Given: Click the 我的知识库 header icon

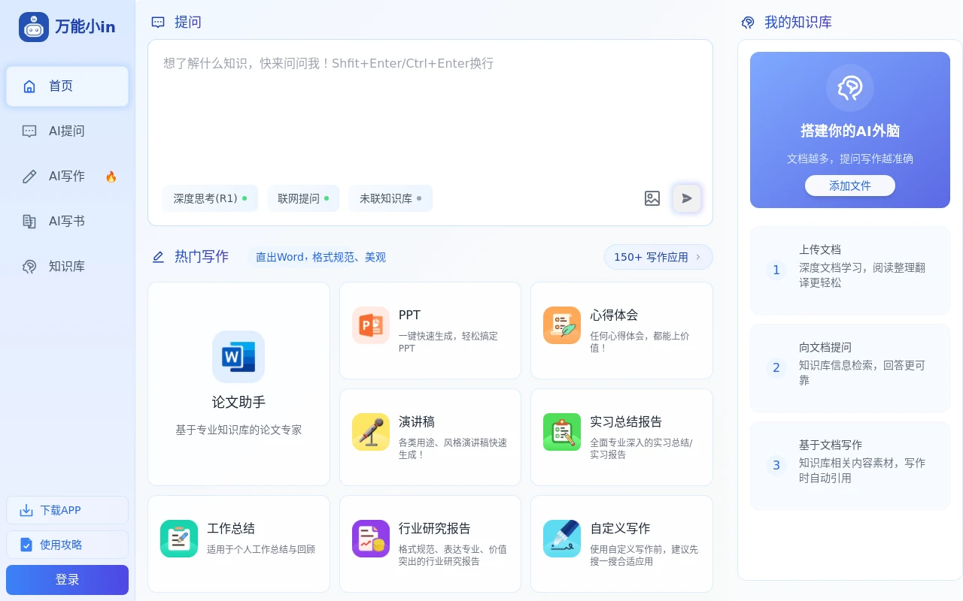Looking at the screenshot, I should tap(747, 23).
